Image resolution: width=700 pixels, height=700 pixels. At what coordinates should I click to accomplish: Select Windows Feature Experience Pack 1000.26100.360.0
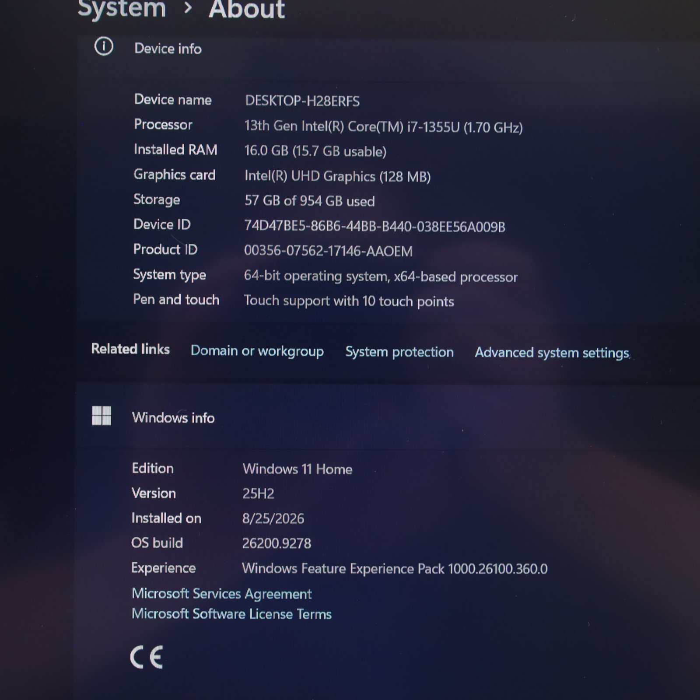pyautogui.click(x=395, y=568)
